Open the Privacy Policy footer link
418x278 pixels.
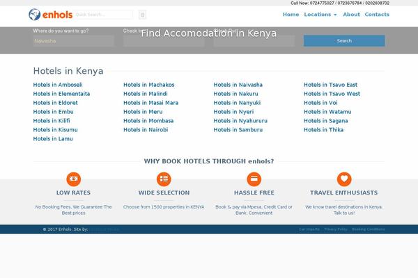click(336, 229)
